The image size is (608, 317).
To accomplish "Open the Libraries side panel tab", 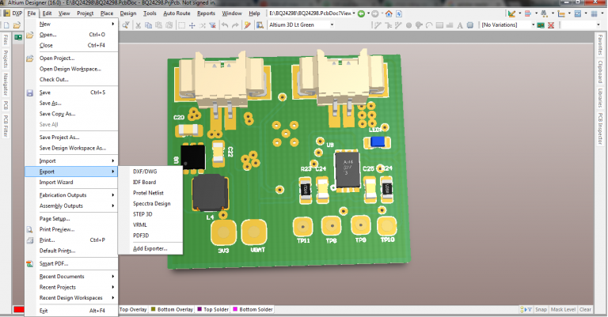I will click(x=601, y=98).
